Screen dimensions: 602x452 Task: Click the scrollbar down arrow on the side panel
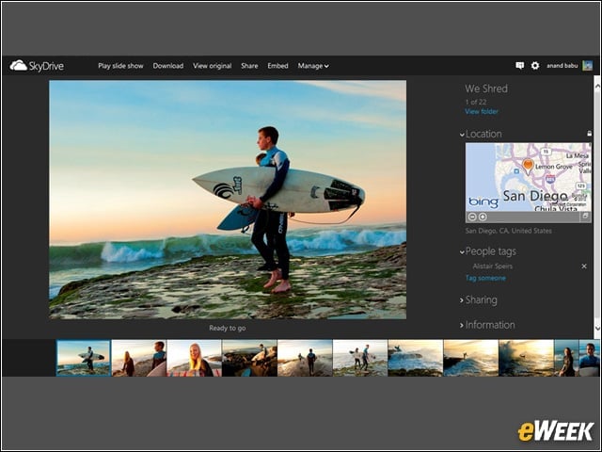[x=597, y=328]
